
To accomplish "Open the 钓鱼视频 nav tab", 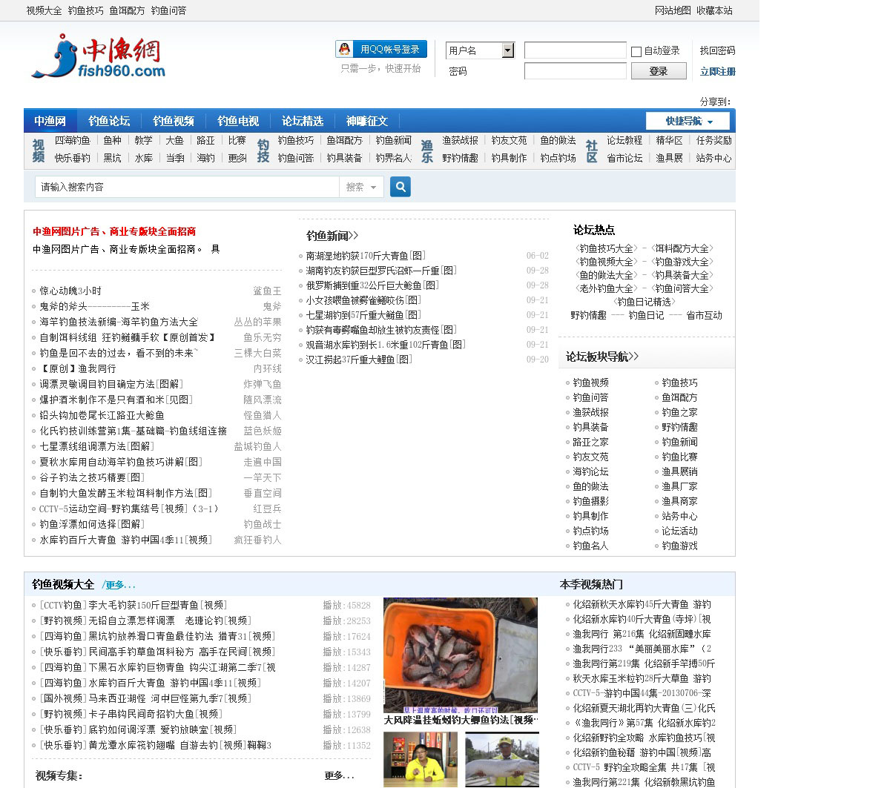I will [x=174, y=121].
